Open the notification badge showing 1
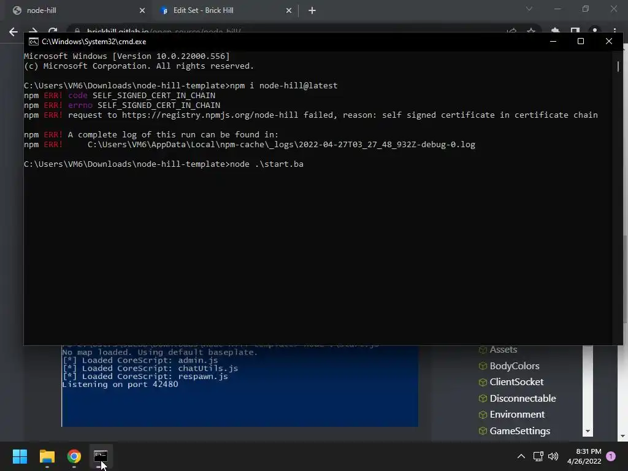The width and height of the screenshot is (628, 471). point(611,456)
